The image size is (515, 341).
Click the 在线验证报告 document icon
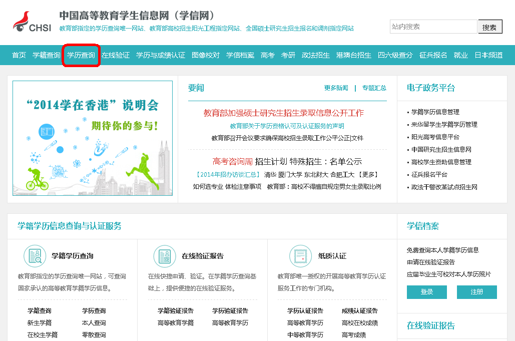[x=165, y=256]
